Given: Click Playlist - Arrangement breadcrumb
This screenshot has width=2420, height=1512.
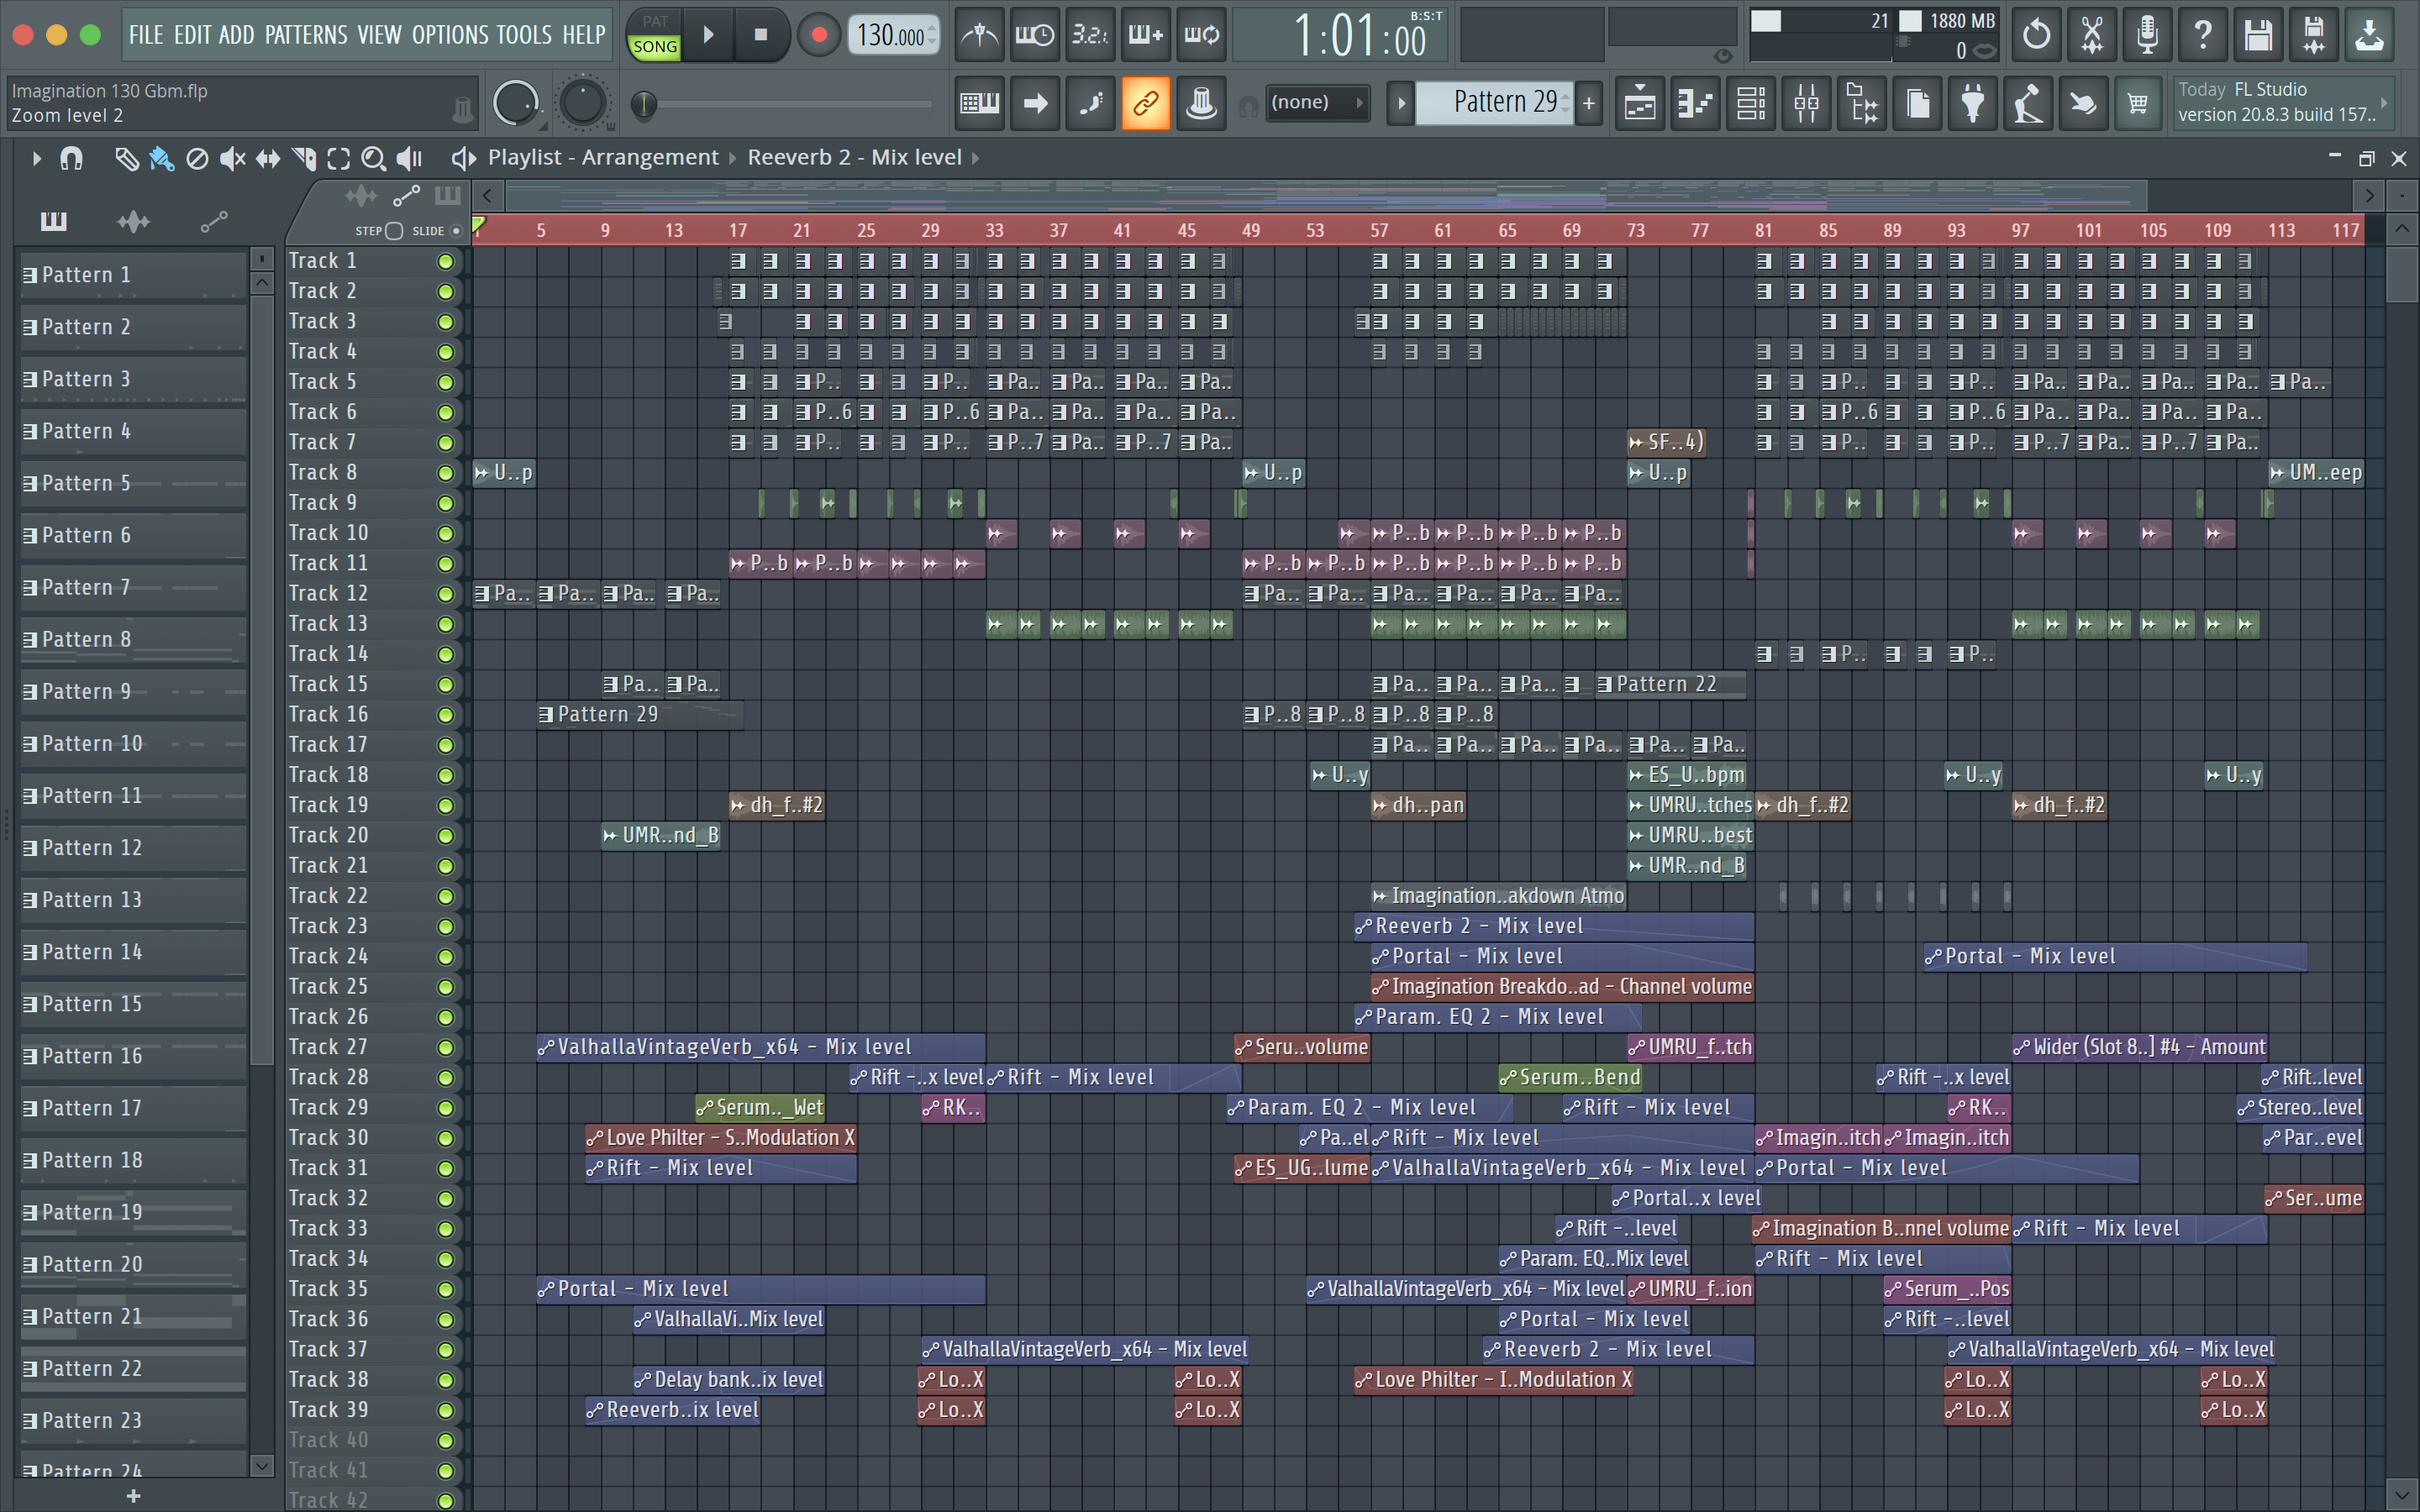Looking at the screenshot, I should coord(603,158).
